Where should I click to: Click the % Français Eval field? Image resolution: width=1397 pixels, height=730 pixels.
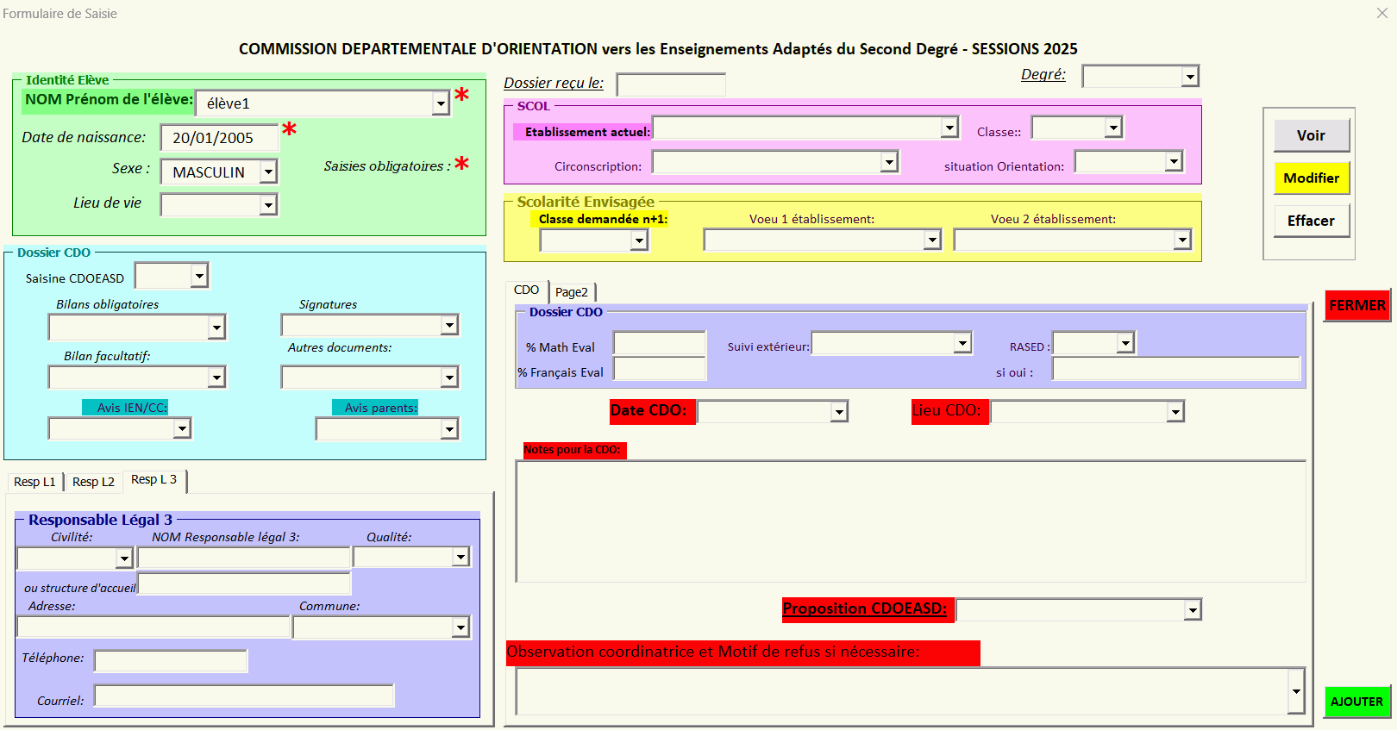pyautogui.click(x=660, y=369)
